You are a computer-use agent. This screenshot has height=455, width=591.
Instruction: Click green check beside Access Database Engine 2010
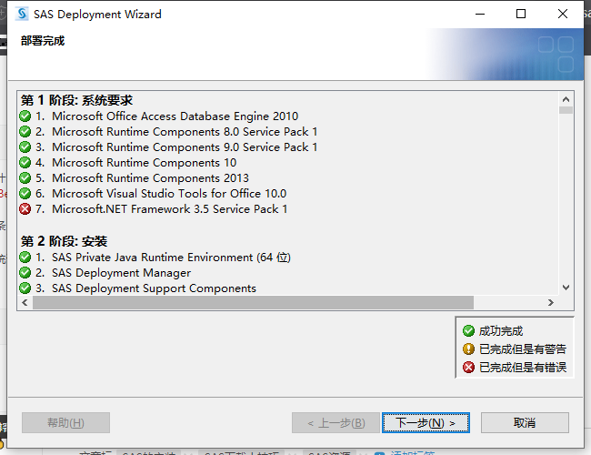coord(25,116)
